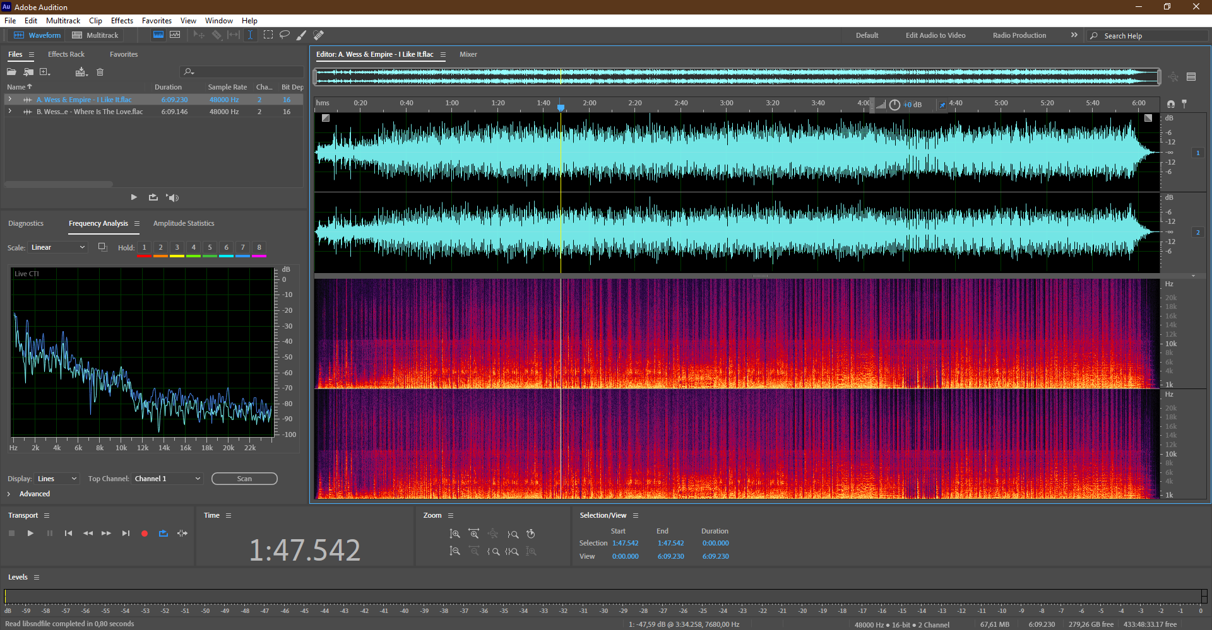Click Zoom In Time icon
This screenshot has height=630, width=1212.
(x=473, y=534)
